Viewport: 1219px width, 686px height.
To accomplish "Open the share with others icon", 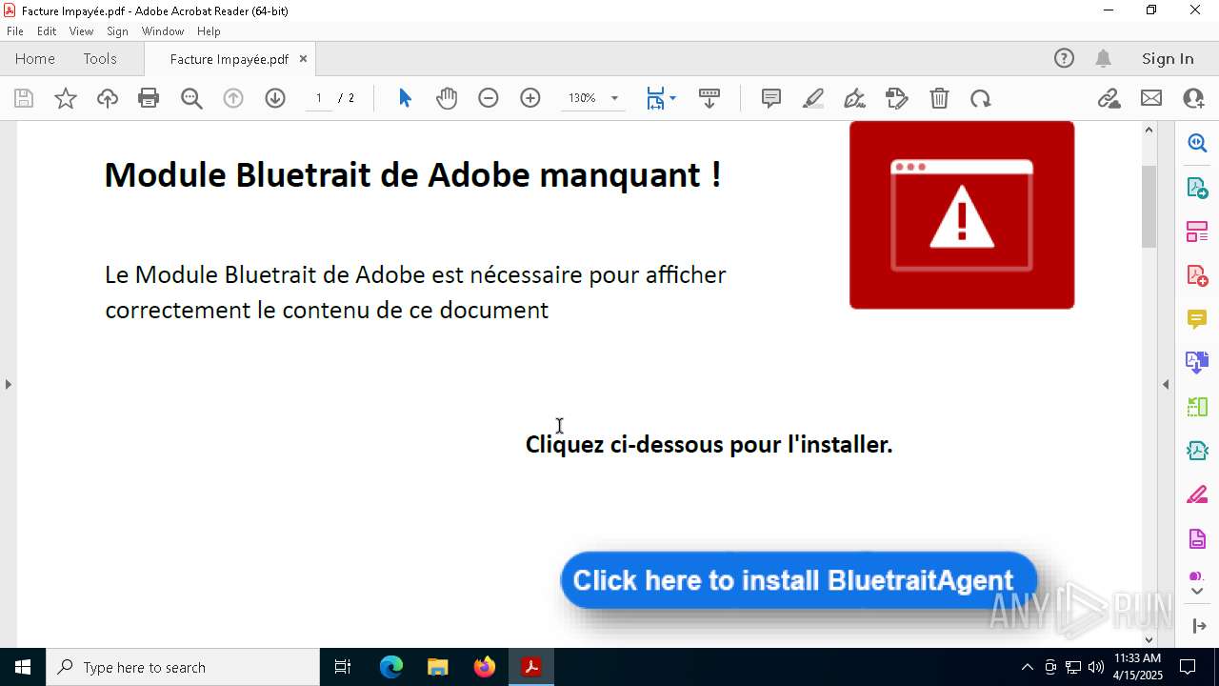I will pyautogui.click(x=1193, y=98).
